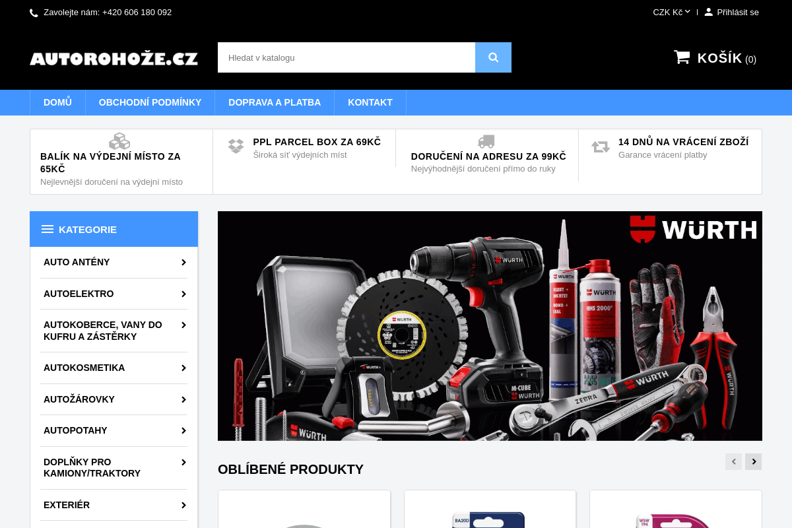Screen dimensions: 792x528
Task: Open the Domů menu item
Action: [57, 102]
